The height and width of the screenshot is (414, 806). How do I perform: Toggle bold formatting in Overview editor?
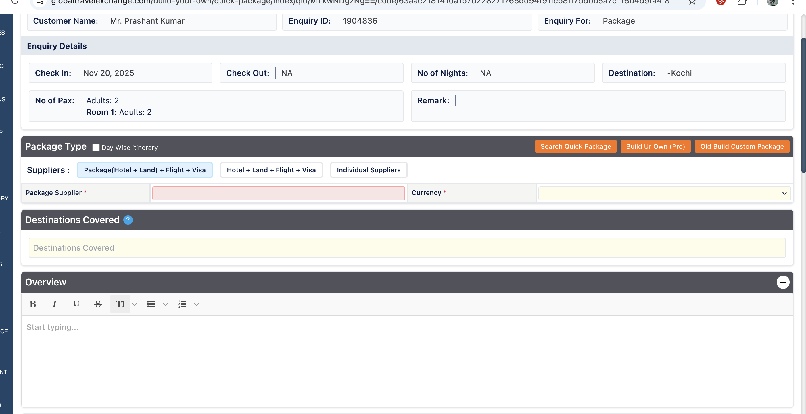point(32,304)
